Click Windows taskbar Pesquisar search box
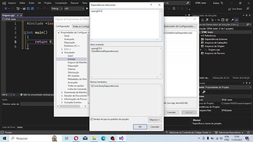The image size is (253, 142). tap(35, 138)
